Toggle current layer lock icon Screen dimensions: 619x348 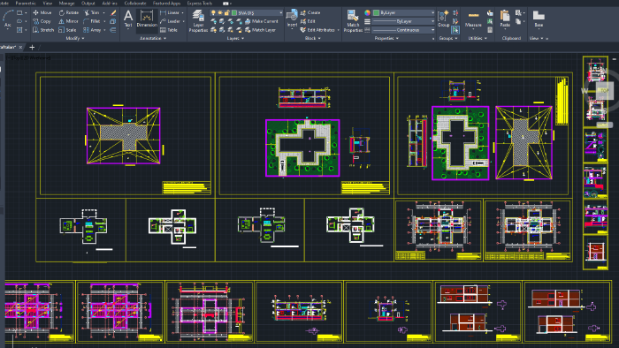(x=227, y=13)
